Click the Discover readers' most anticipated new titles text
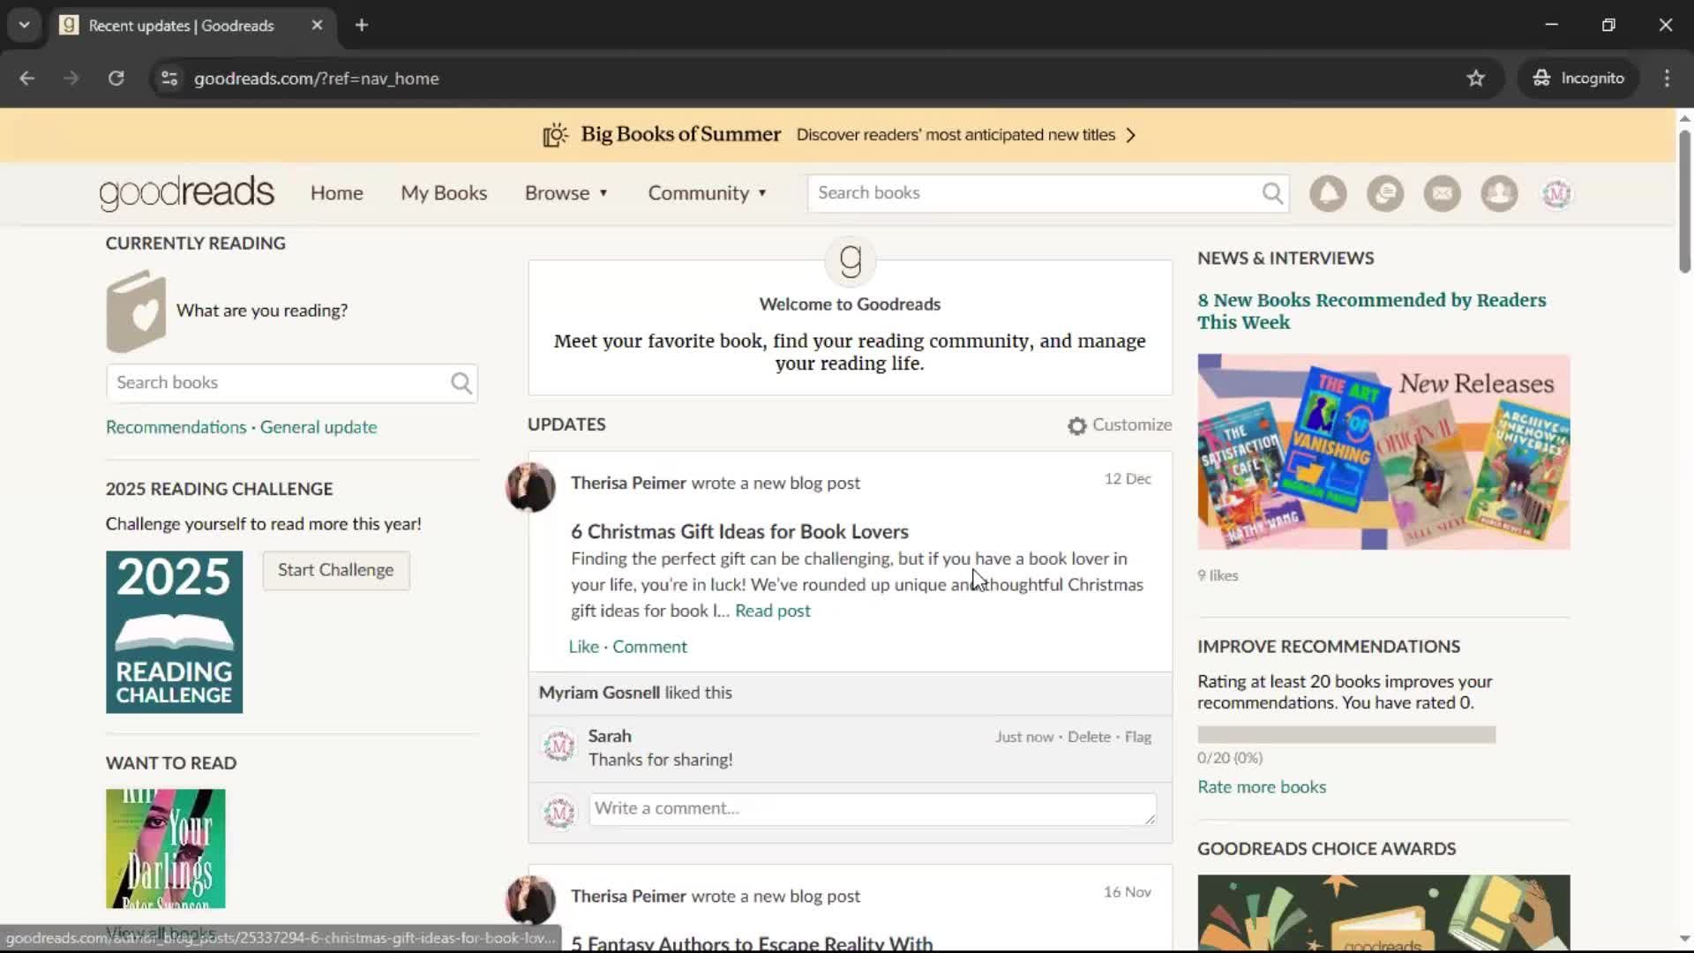Viewport: 1694px width, 953px height. point(956,135)
